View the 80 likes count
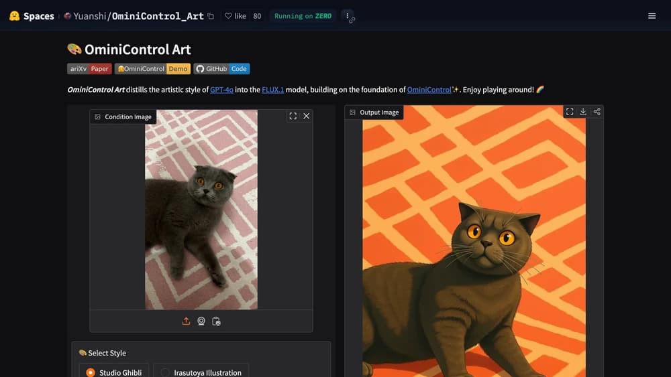Screen dimensions: 671x377 (x=257, y=16)
